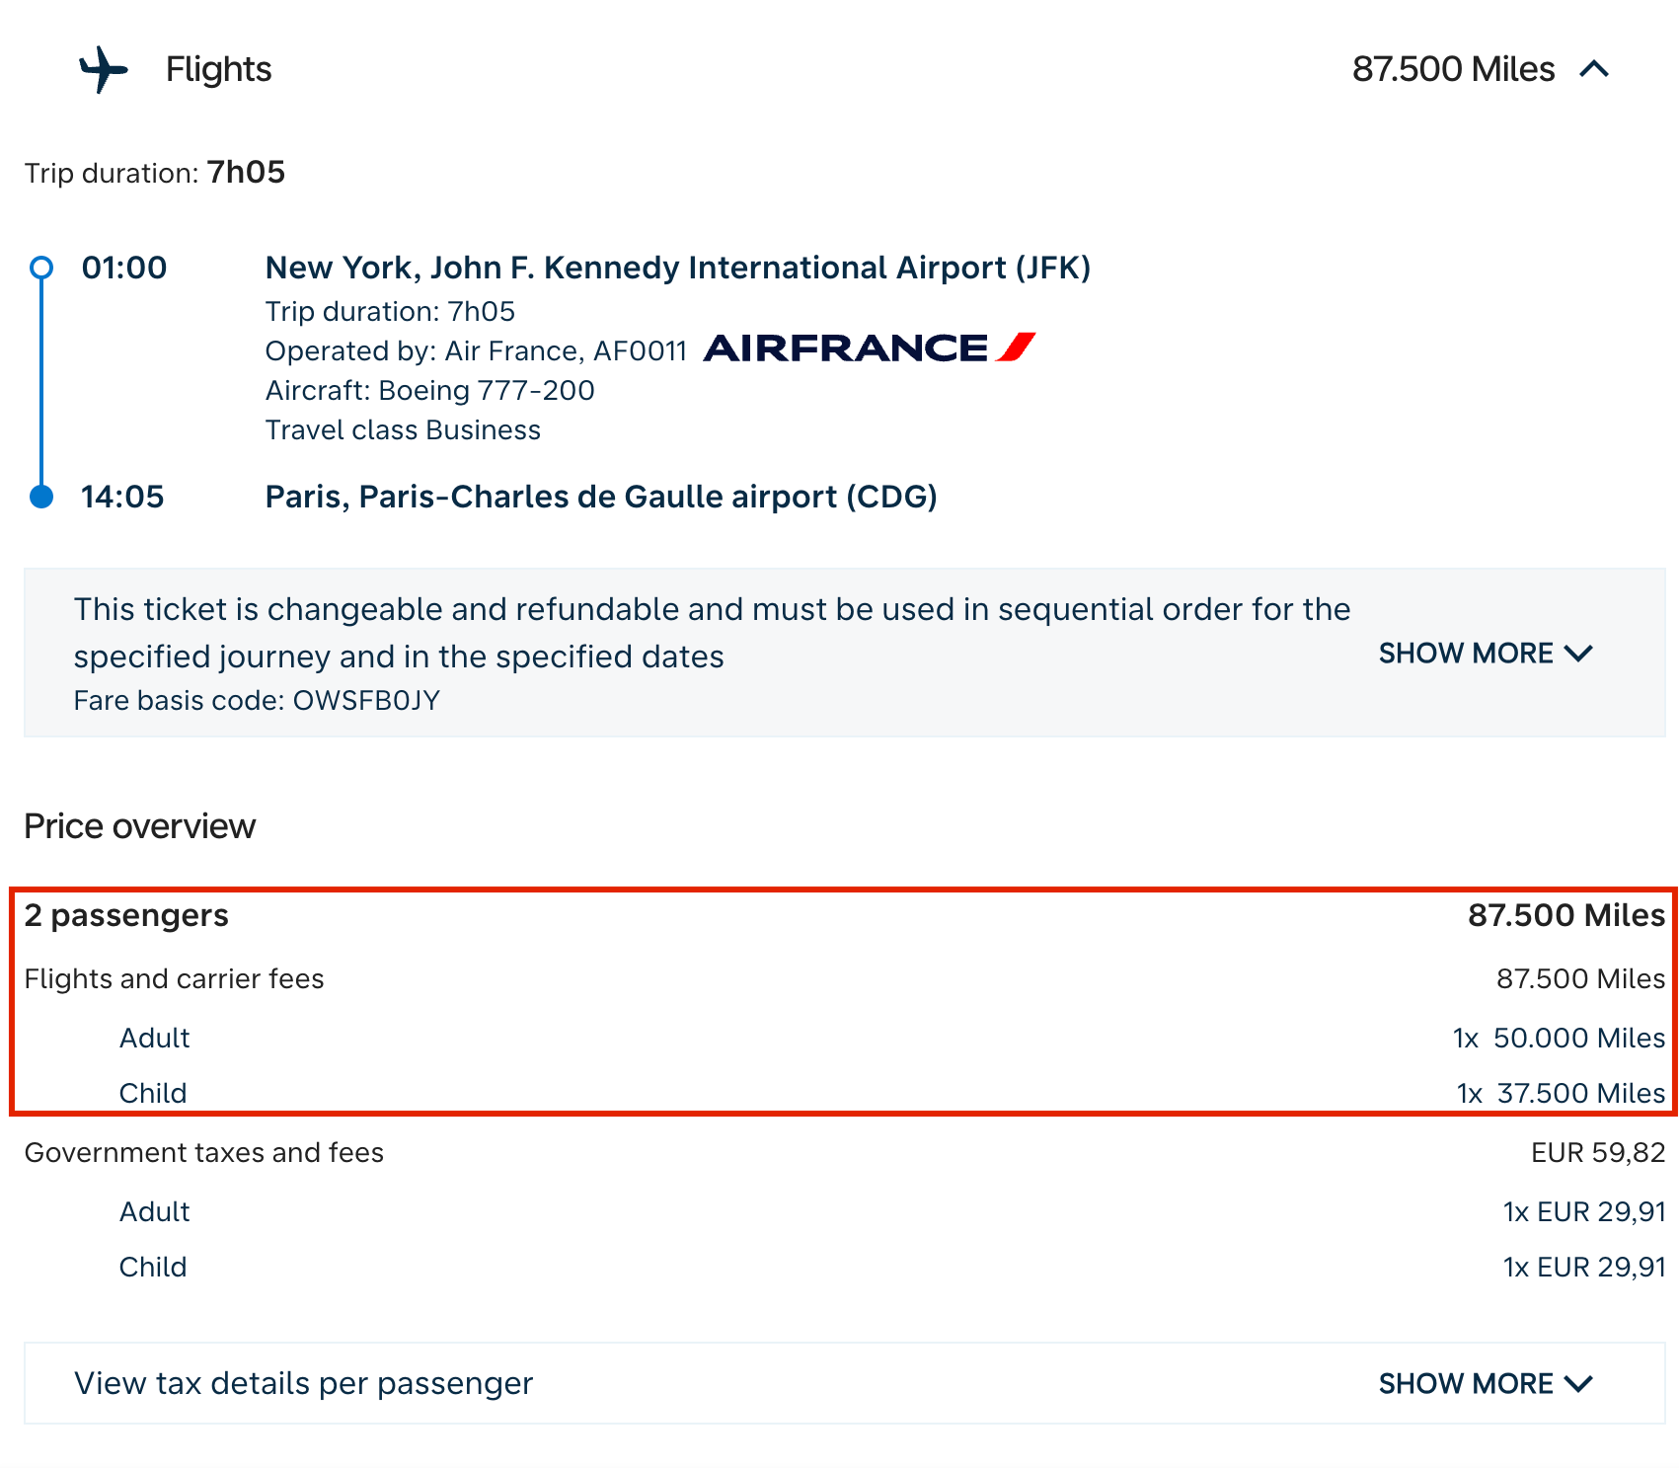Click the airplane icon beside Flights
This screenshot has height=1468, width=1679.
[x=104, y=69]
